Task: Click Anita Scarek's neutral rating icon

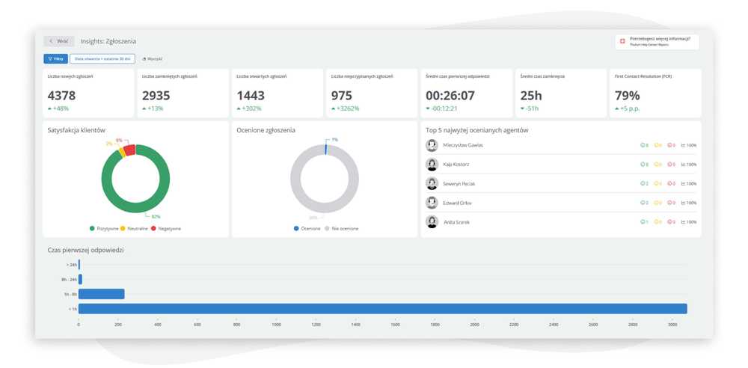Action: pyautogui.click(x=656, y=222)
